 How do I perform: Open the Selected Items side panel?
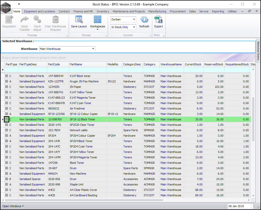(258, 50)
